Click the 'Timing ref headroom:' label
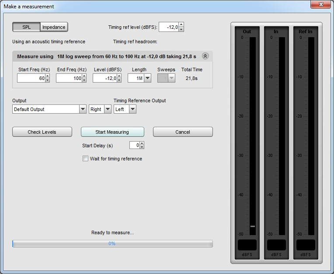334x274 pixels. 135,42
